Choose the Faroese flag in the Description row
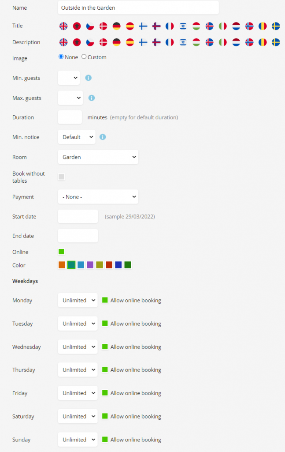 pyautogui.click(x=156, y=42)
